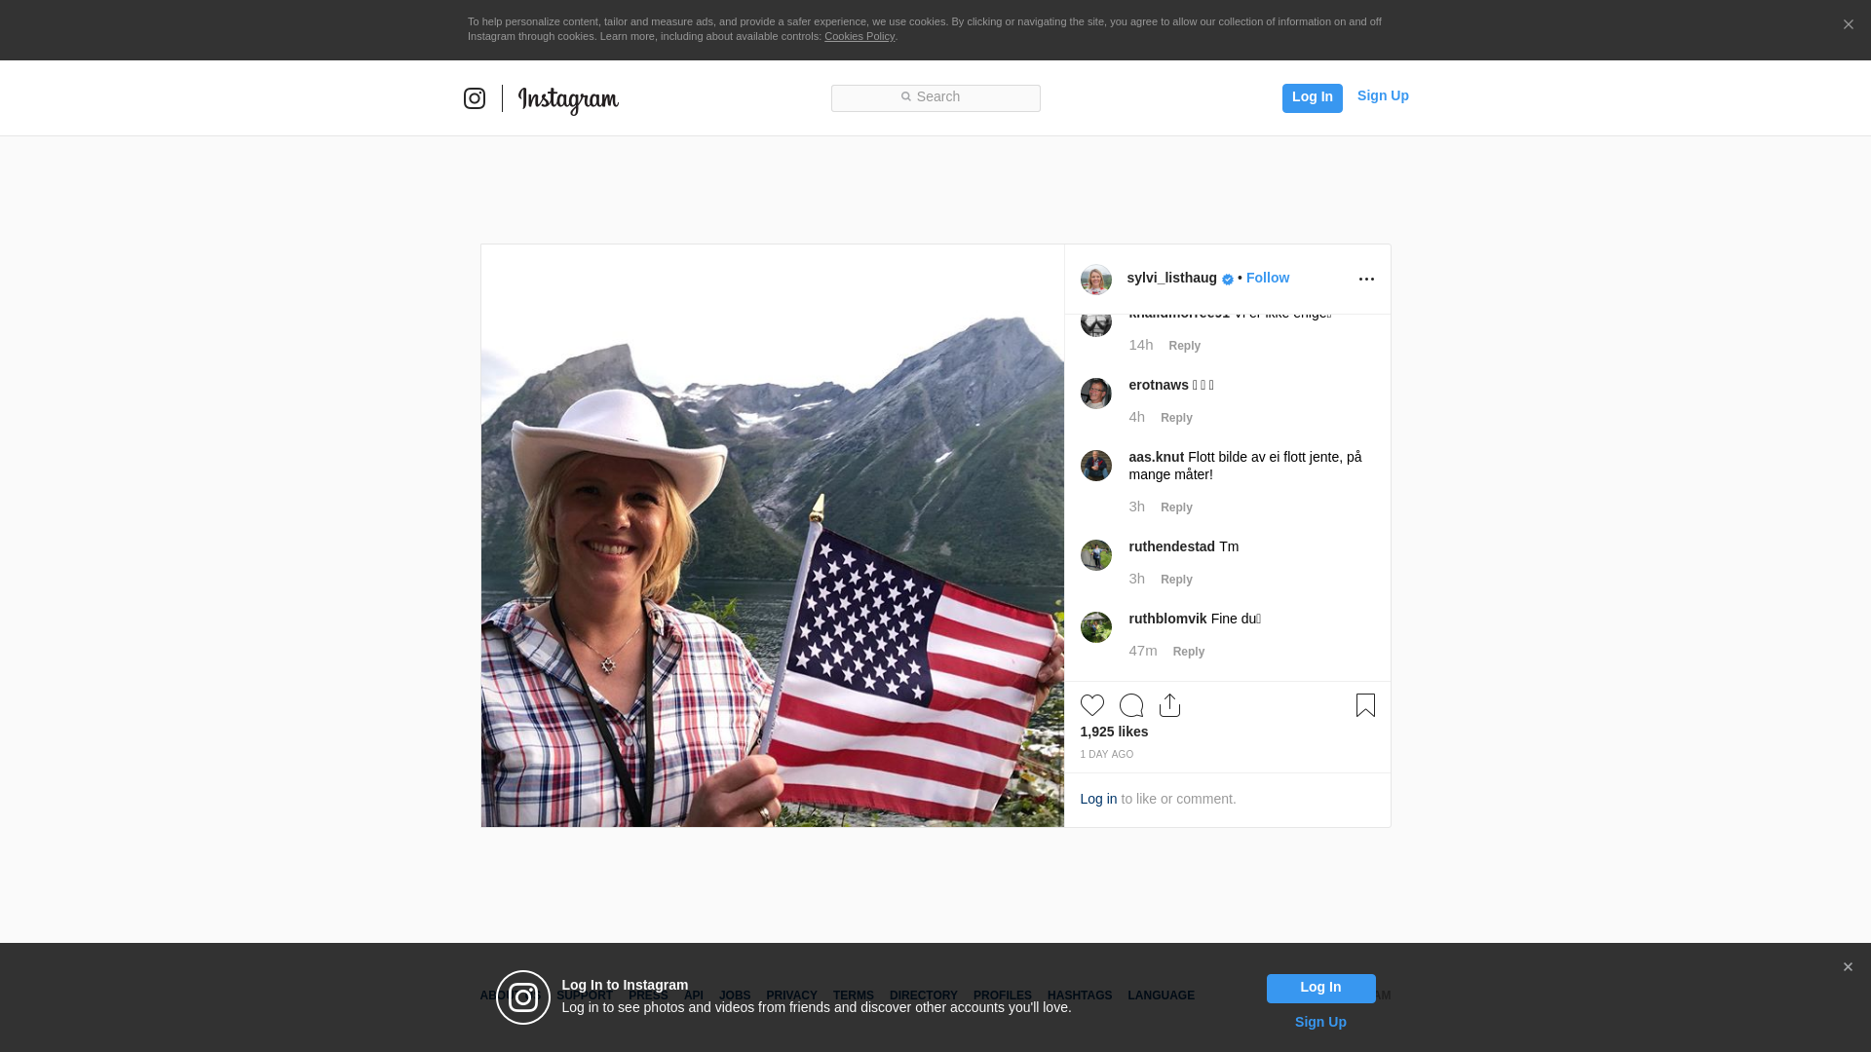Dismiss the cookie notice banner
The width and height of the screenshot is (1871, 1052).
tap(1848, 25)
